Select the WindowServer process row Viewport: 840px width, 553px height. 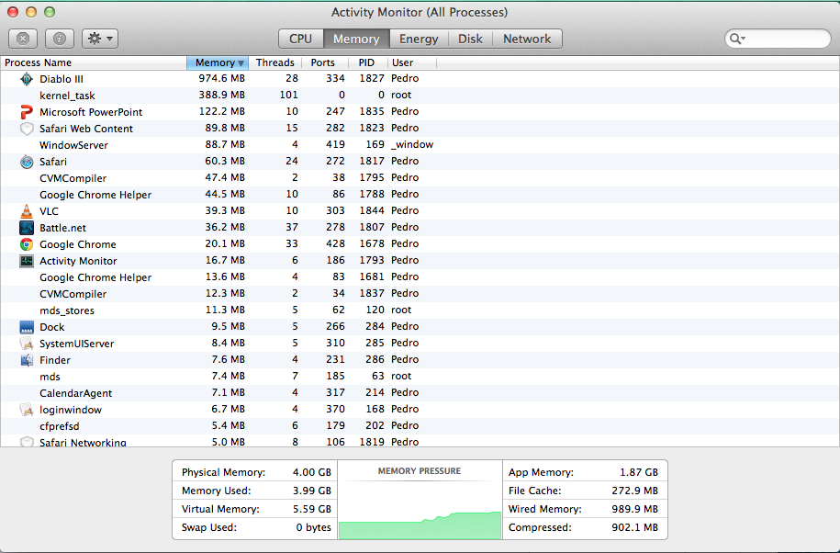(420, 145)
